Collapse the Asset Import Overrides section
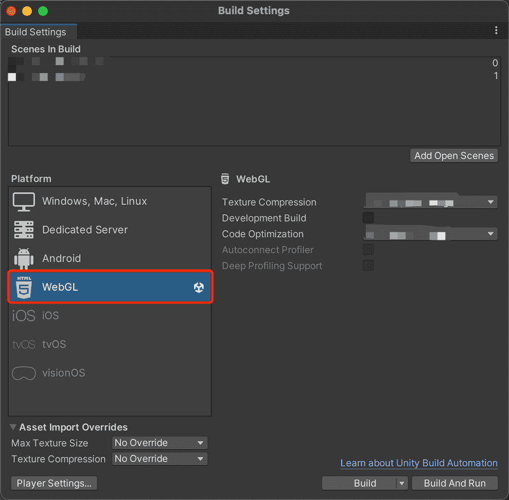Screen dimensions: 509x500 point(13,427)
